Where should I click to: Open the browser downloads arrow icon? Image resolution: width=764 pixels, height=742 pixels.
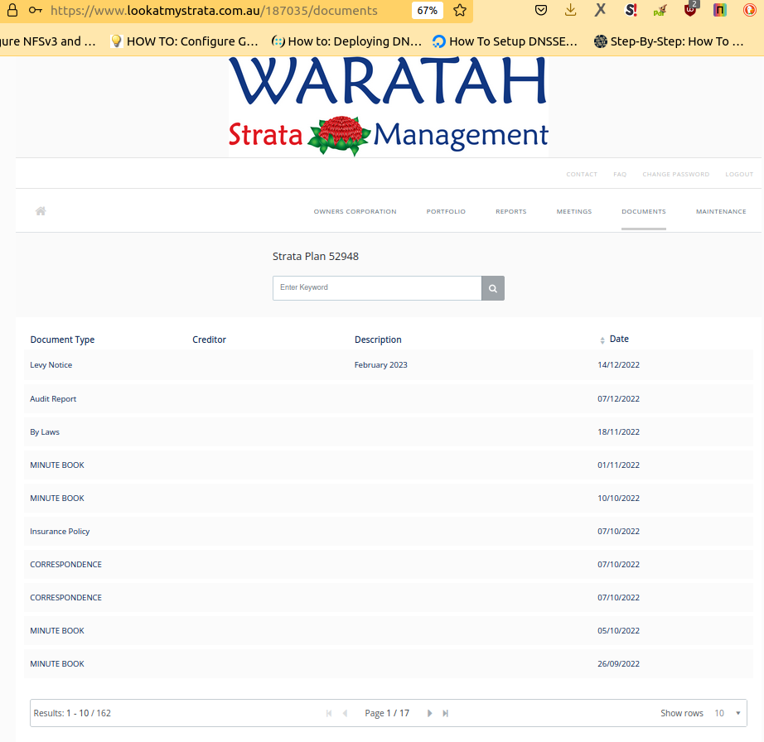pos(571,10)
